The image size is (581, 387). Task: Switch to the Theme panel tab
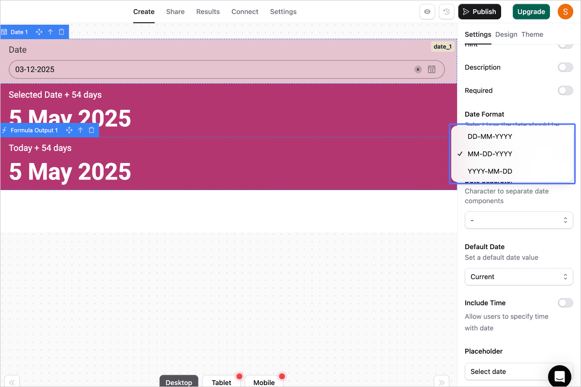coord(532,34)
